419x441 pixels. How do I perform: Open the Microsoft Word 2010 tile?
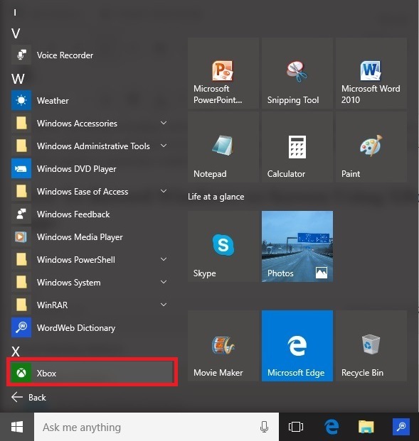[371, 73]
